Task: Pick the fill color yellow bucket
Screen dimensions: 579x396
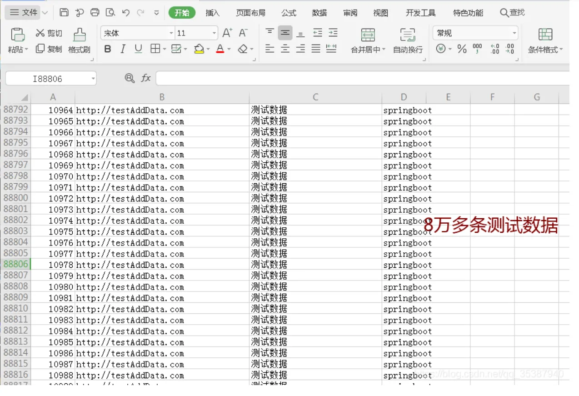Action: 199,49
